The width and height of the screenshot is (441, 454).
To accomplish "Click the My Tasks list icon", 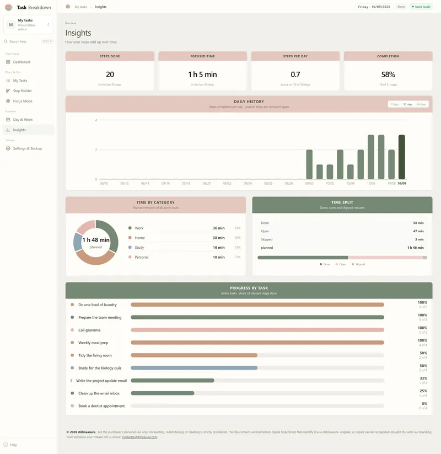I will [8, 81].
